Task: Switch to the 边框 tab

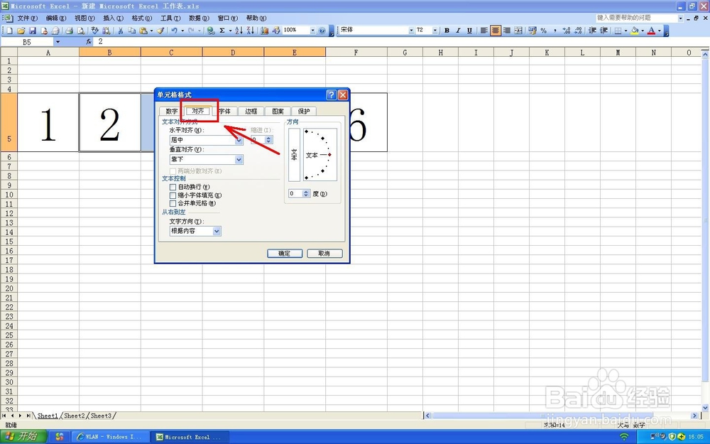Action: 251,112
